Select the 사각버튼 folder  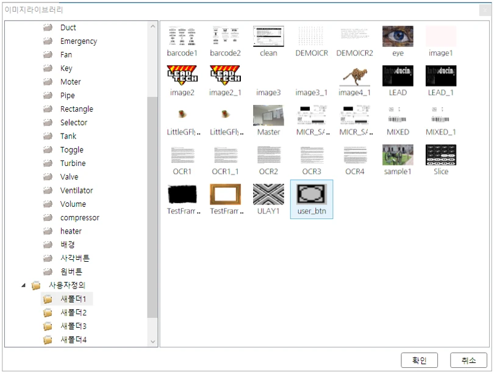pyautogui.click(x=75, y=258)
